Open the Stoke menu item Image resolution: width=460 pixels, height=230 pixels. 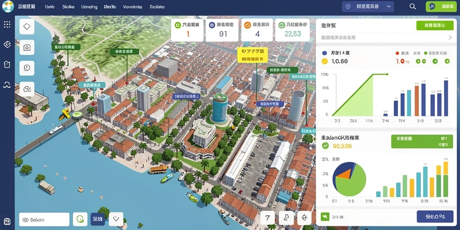68,7
